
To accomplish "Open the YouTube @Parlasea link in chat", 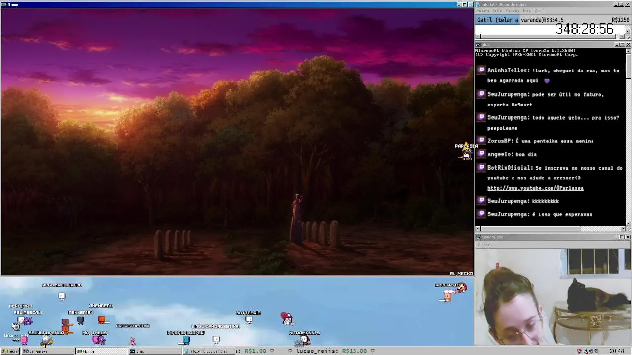I will tap(535, 188).
